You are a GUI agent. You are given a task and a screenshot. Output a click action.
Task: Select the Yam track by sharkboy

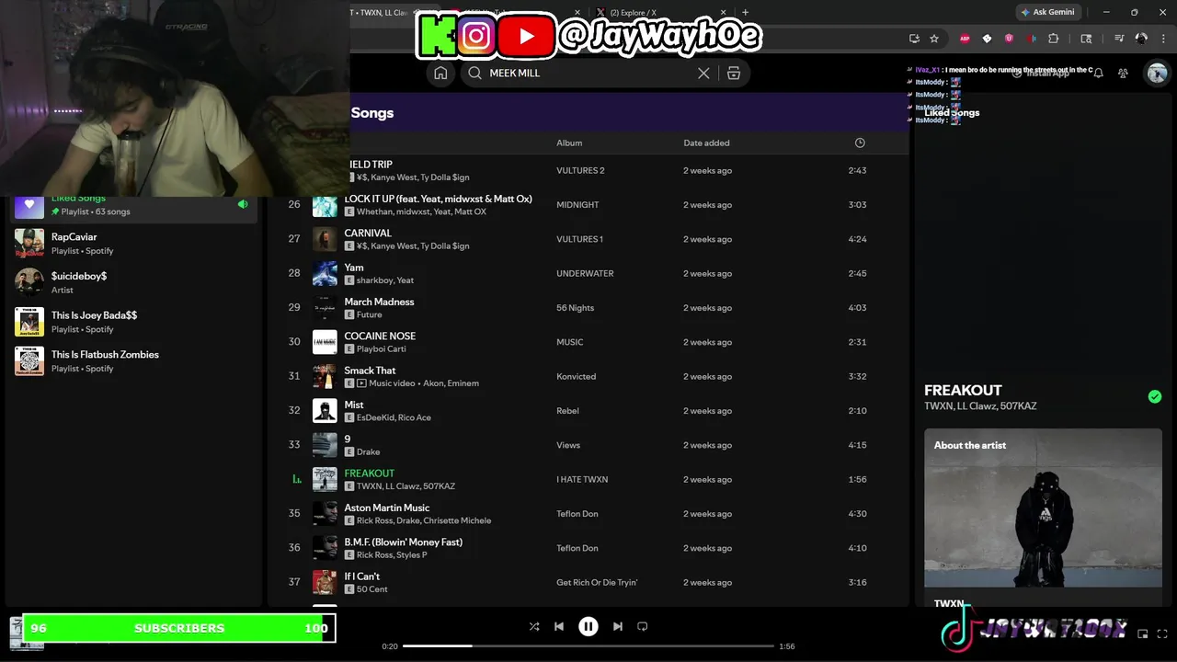(588, 273)
